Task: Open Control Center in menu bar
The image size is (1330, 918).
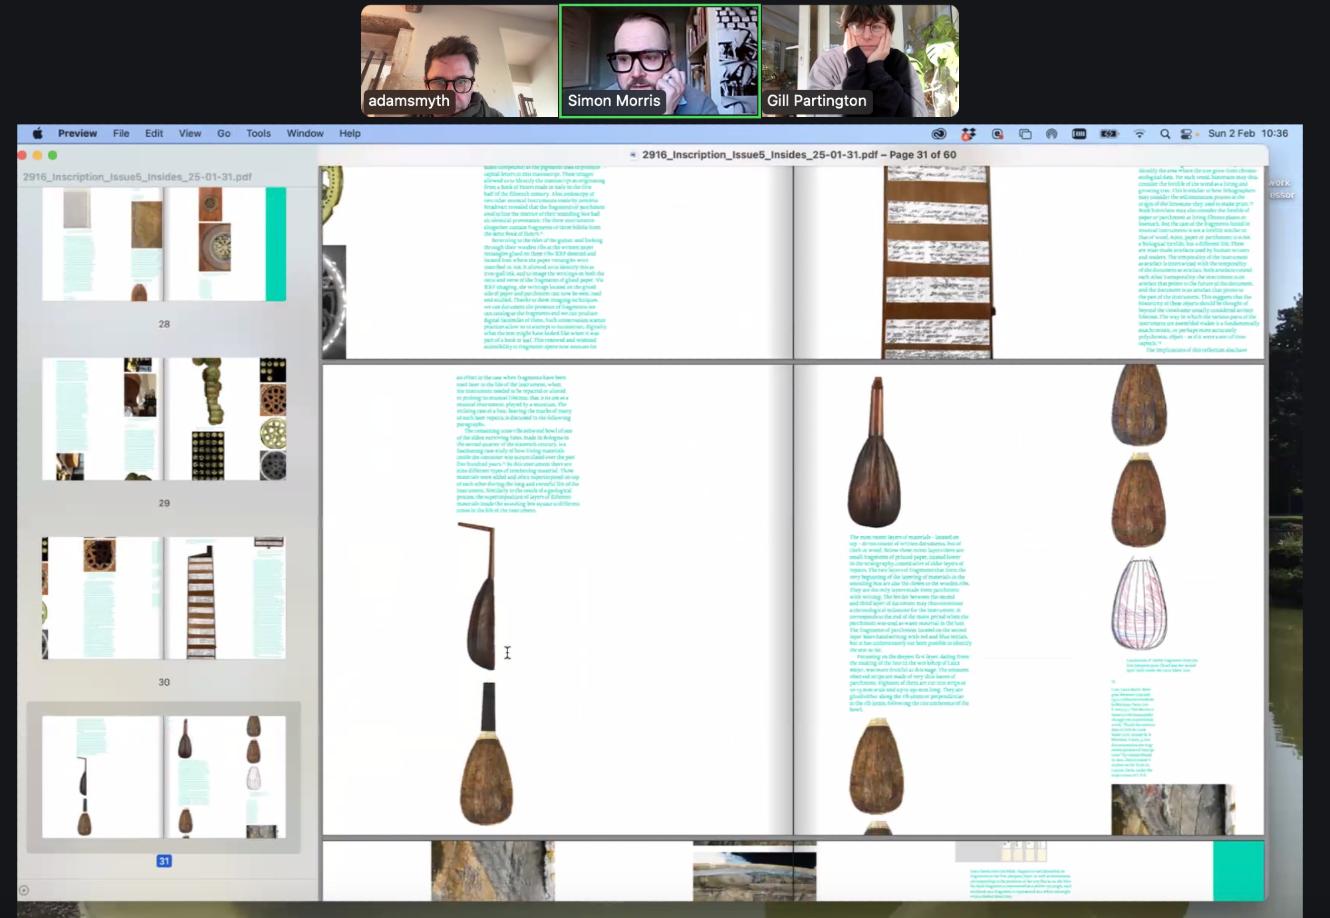Action: point(1186,134)
